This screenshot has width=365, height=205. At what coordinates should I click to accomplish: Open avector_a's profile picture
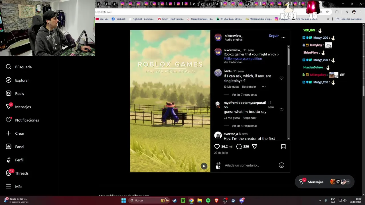coord(218,135)
